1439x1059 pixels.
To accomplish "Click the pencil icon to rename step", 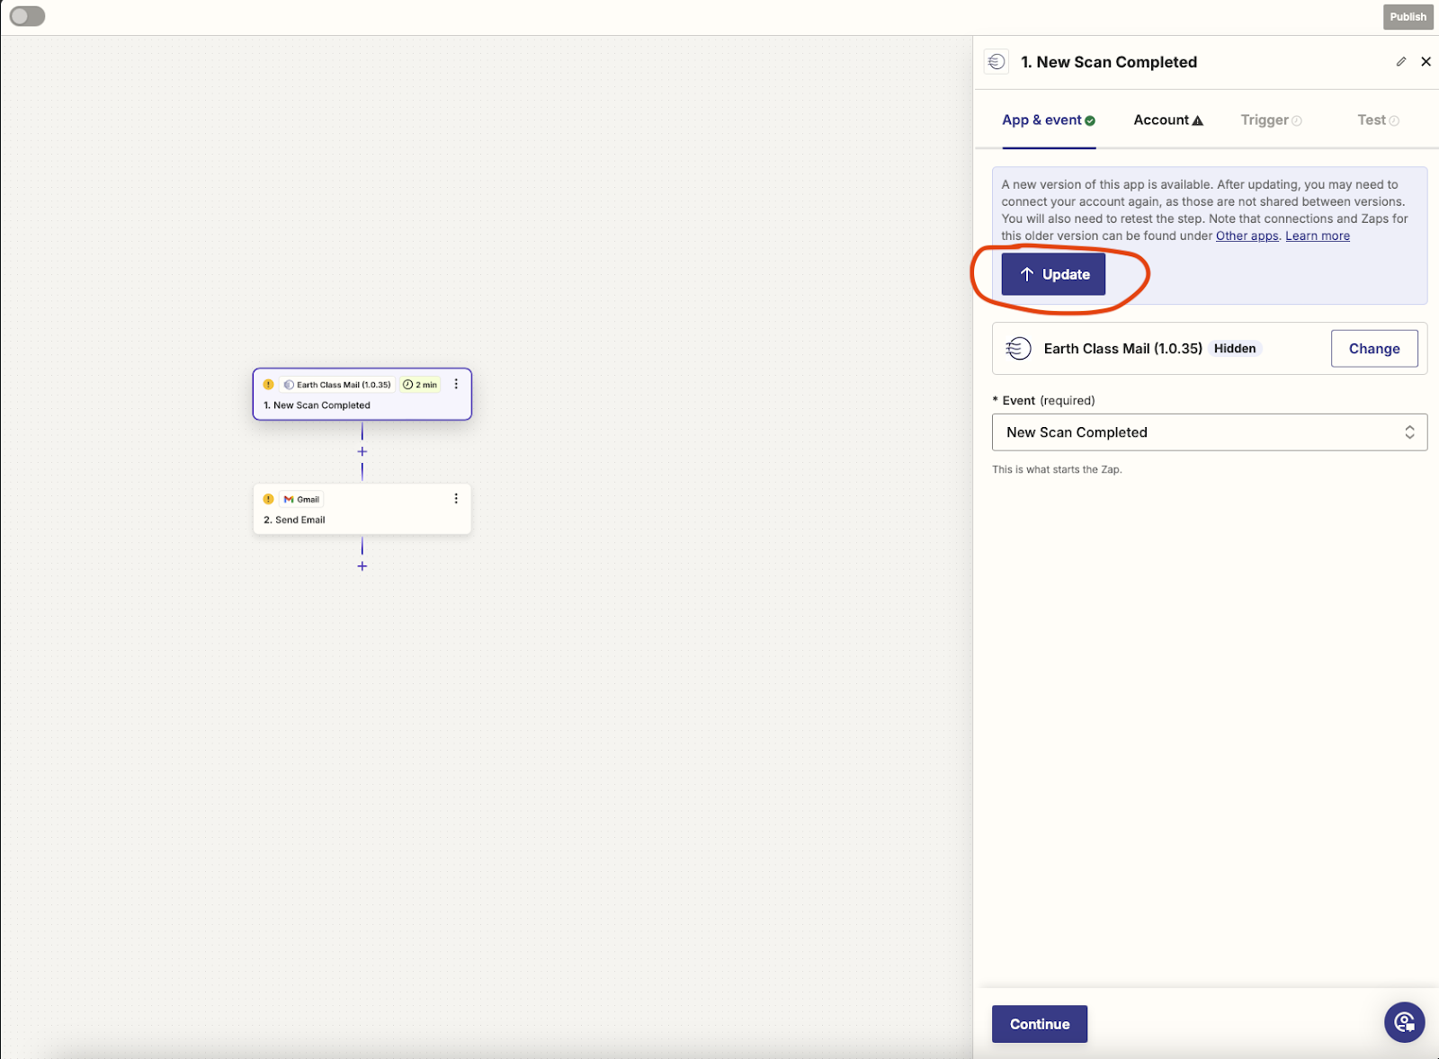I will (x=1400, y=62).
